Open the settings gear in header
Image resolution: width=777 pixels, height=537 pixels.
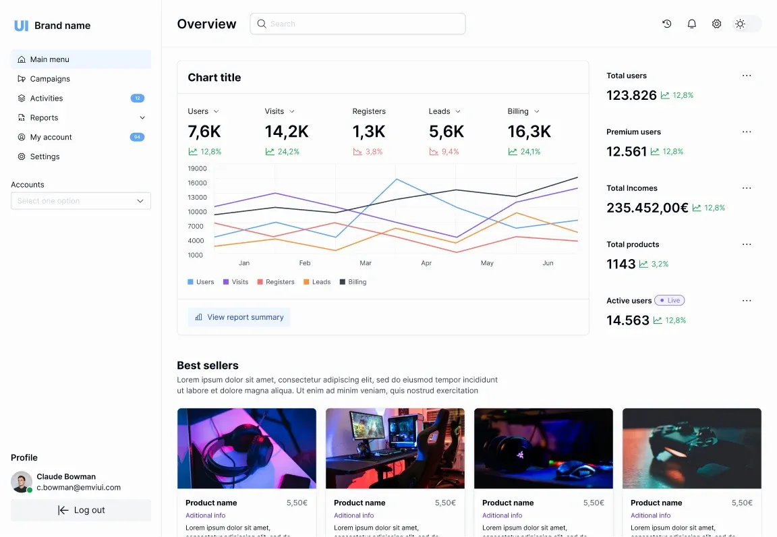(716, 24)
